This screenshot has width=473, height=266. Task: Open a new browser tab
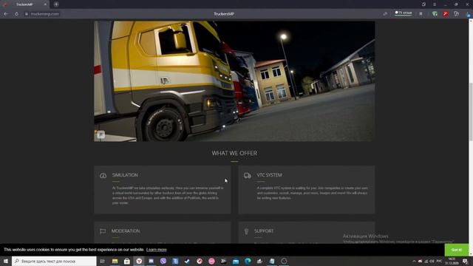point(56,4)
